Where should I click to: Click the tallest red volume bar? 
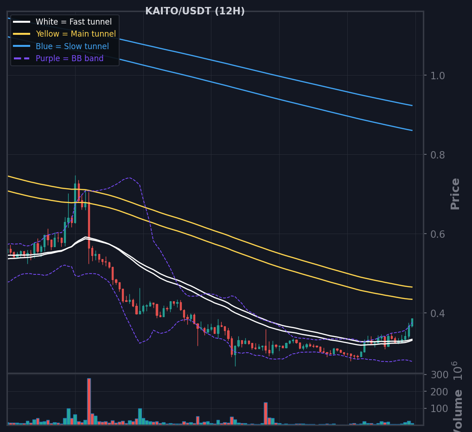pyautogui.click(x=89, y=401)
